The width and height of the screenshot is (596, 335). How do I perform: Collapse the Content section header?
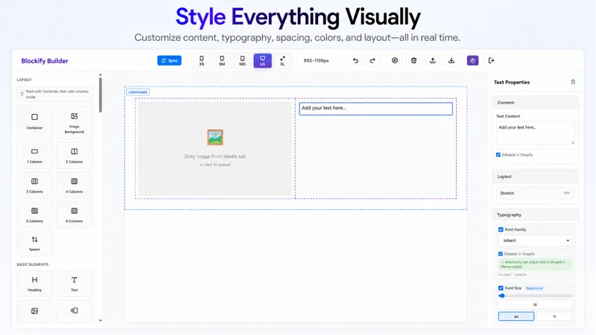pyautogui.click(x=535, y=103)
